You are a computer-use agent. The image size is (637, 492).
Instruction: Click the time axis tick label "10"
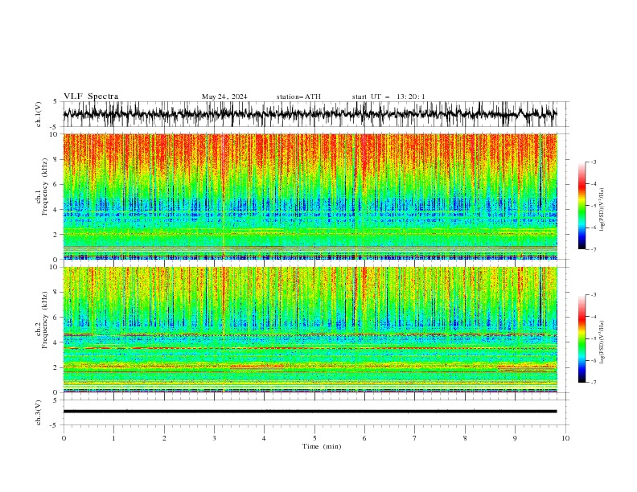point(565,438)
